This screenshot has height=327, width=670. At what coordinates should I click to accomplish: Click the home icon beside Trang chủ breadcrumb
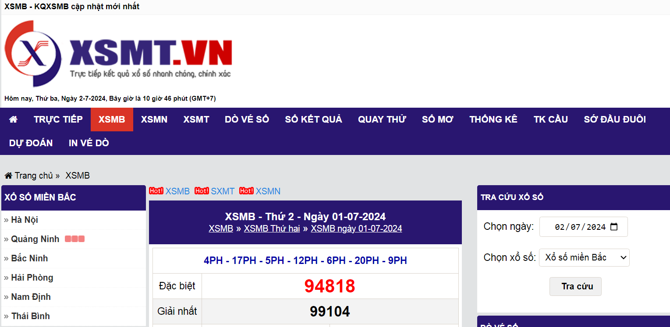(x=8, y=176)
